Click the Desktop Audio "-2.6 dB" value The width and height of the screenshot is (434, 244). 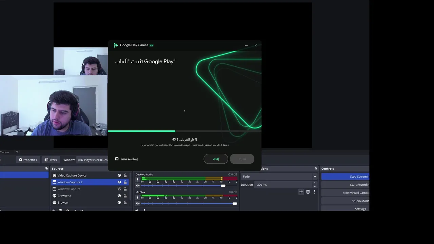[233, 174]
